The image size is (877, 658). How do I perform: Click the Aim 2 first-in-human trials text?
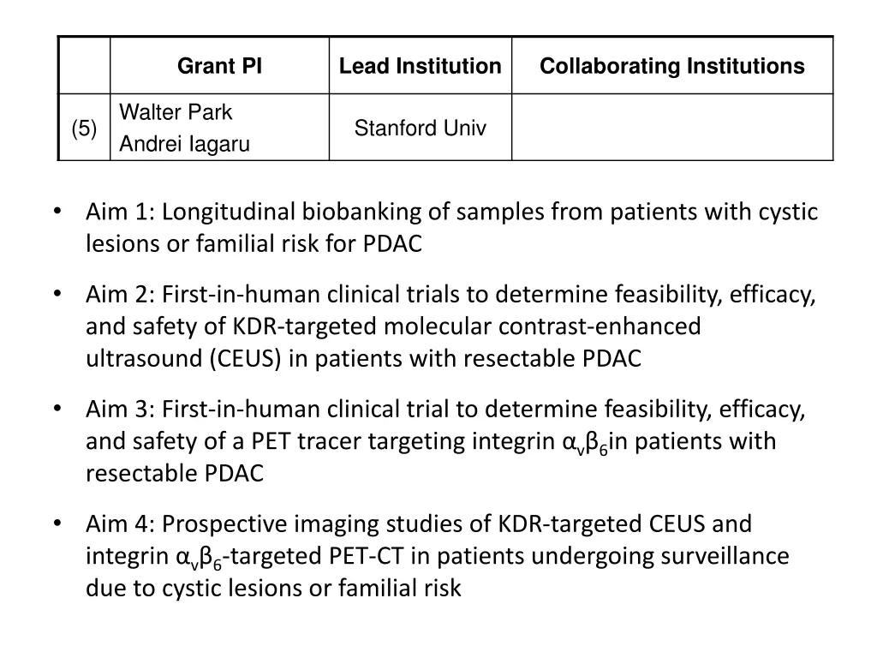point(450,326)
